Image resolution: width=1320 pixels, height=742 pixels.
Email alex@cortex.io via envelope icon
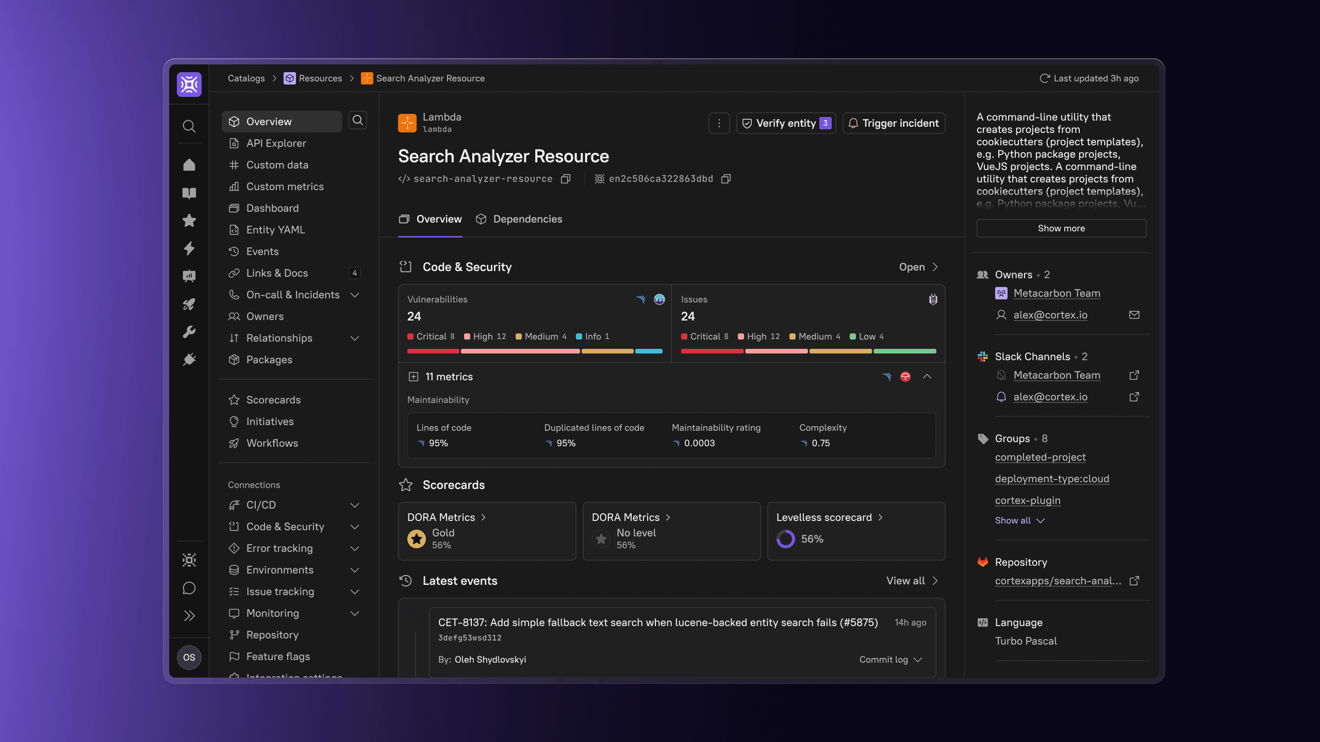(x=1134, y=315)
